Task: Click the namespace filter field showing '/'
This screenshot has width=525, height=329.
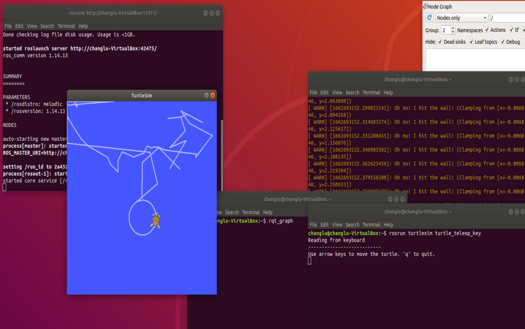Action: (x=508, y=18)
